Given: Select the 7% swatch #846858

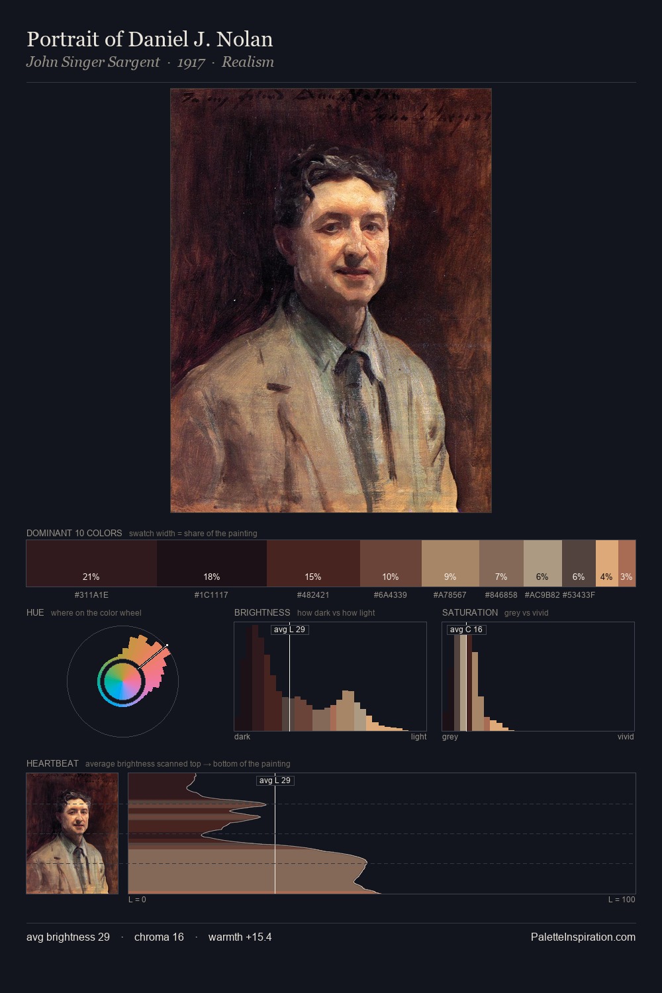Looking at the screenshot, I should coord(501,563).
